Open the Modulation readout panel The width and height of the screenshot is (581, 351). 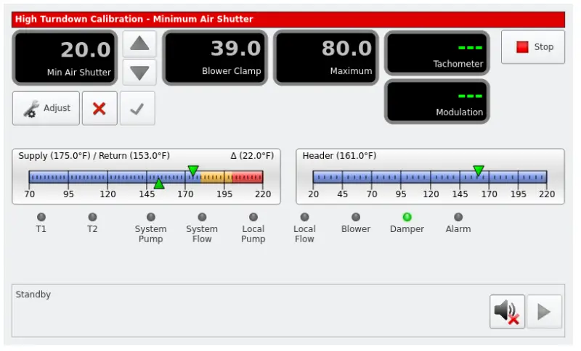point(437,102)
